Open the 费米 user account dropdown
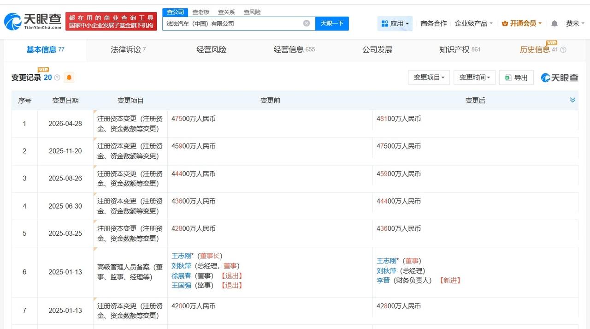The height and width of the screenshot is (329, 590). point(575,23)
